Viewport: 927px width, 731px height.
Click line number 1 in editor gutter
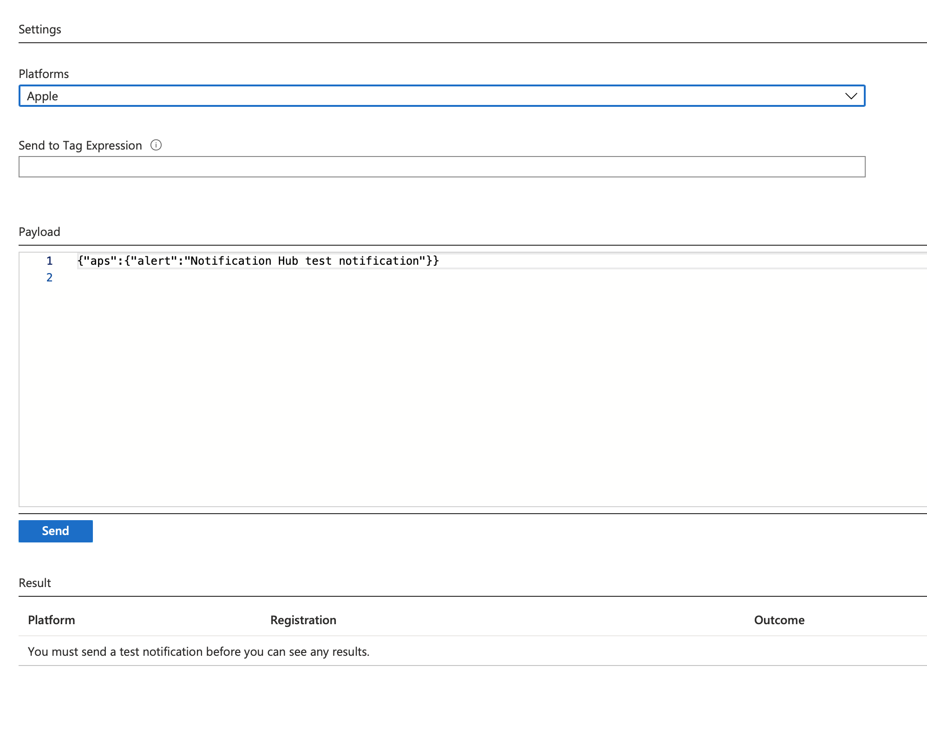[x=49, y=261]
